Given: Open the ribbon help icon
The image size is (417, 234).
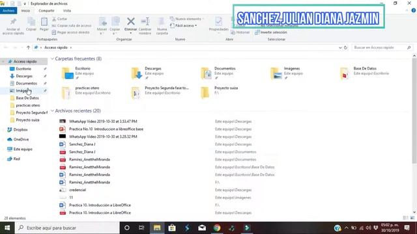Looking at the screenshot, I should pyautogui.click(x=414, y=10).
